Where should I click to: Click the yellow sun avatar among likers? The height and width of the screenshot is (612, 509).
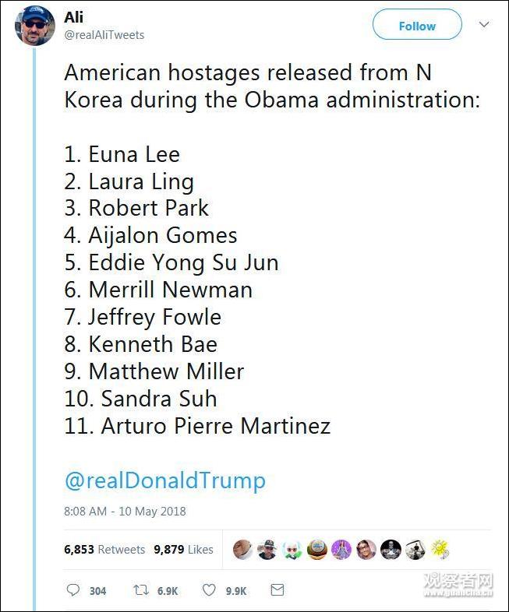pyautogui.click(x=440, y=549)
